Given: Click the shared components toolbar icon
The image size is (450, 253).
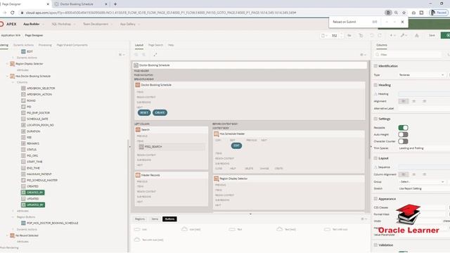Looking at the screenshot, I should pos(417,35).
